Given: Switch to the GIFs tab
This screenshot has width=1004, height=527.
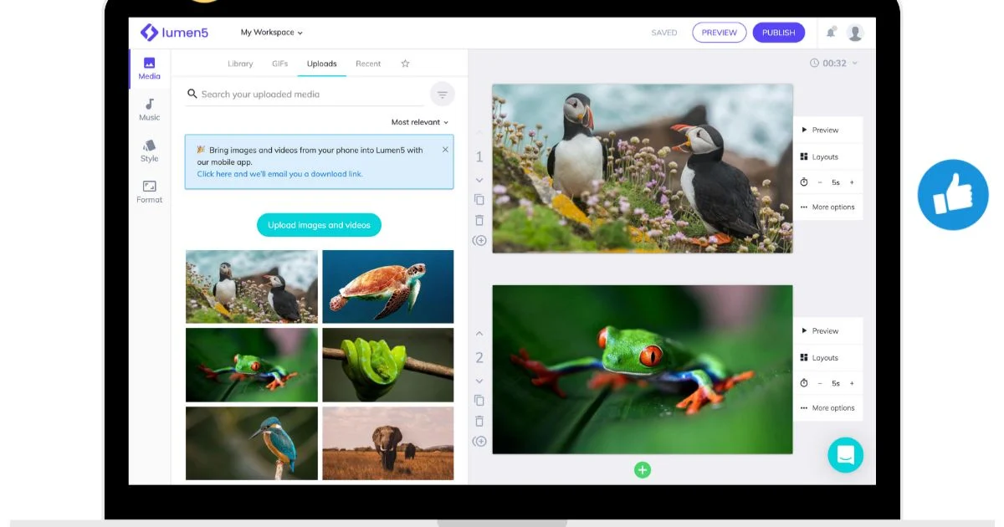Looking at the screenshot, I should click(x=279, y=64).
